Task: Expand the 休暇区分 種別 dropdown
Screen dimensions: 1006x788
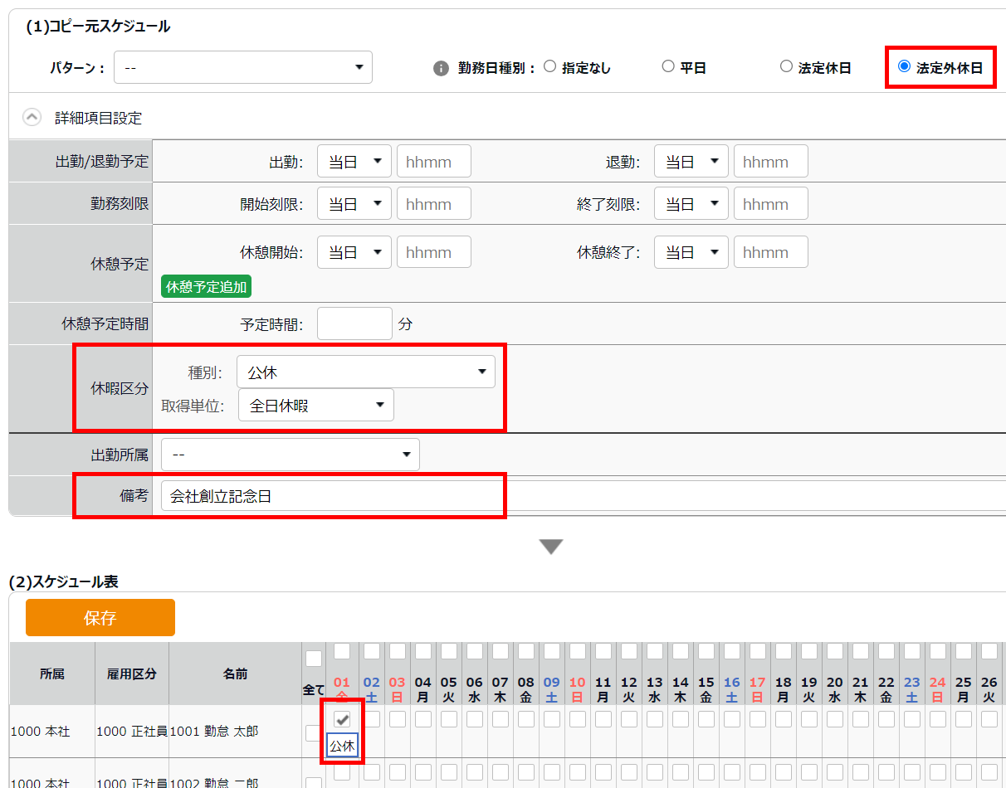Action: (x=365, y=372)
